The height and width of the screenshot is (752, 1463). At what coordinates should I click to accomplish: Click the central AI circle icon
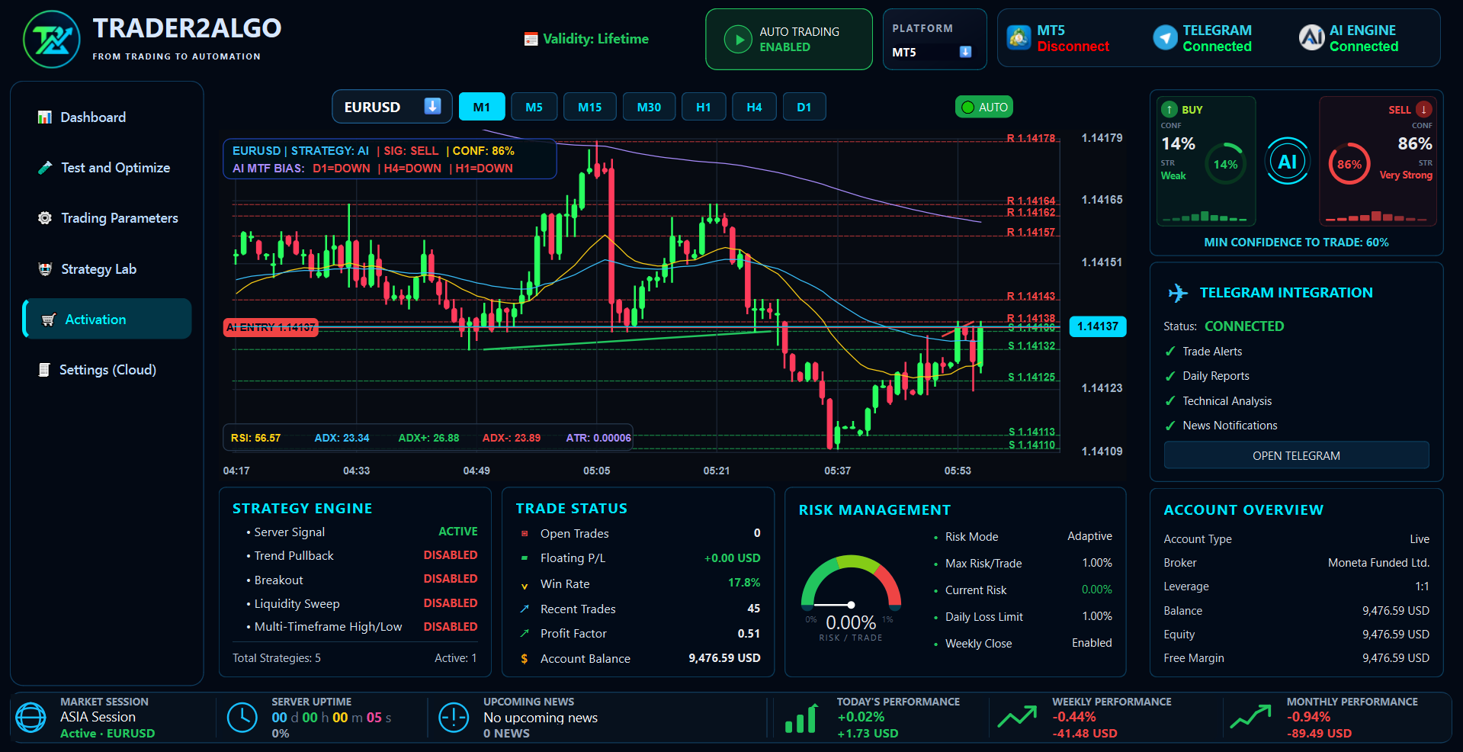(x=1288, y=162)
